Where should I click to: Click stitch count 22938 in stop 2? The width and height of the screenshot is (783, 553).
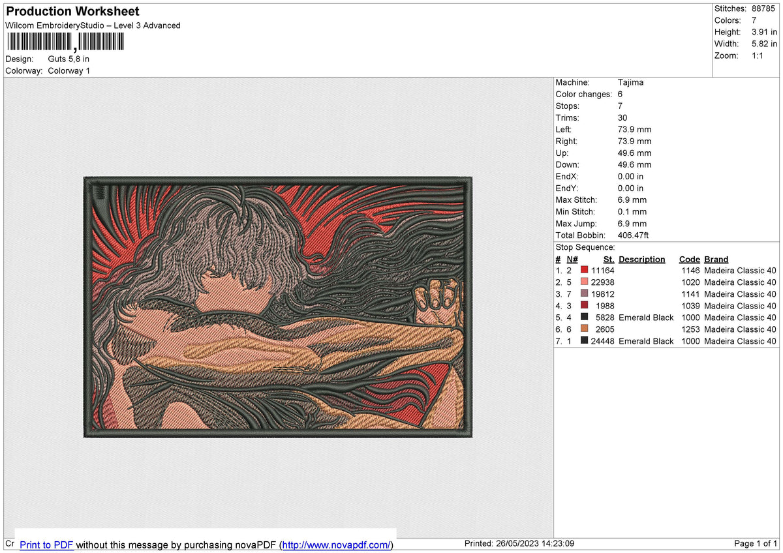pos(602,282)
